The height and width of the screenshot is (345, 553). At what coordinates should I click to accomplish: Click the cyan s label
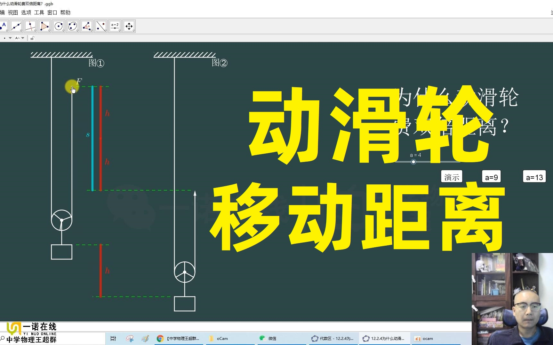pyautogui.click(x=88, y=135)
